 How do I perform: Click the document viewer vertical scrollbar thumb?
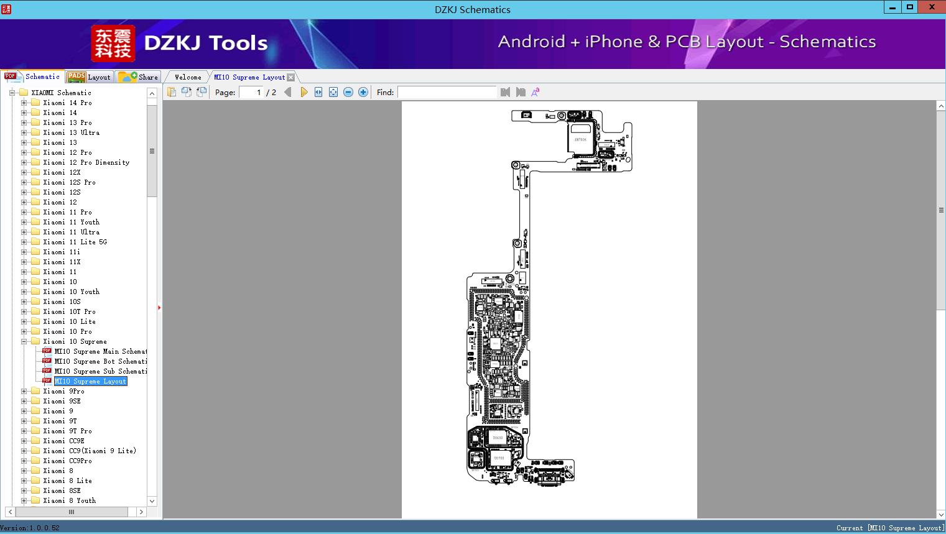click(941, 210)
